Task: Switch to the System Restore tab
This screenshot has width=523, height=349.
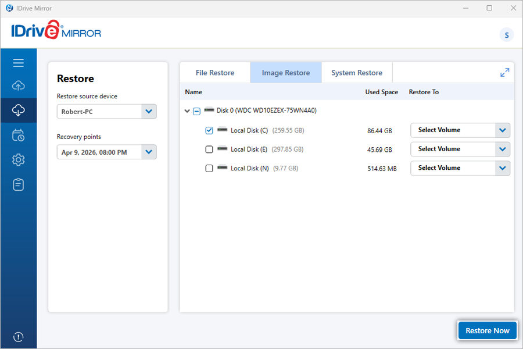Action: [357, 73]
